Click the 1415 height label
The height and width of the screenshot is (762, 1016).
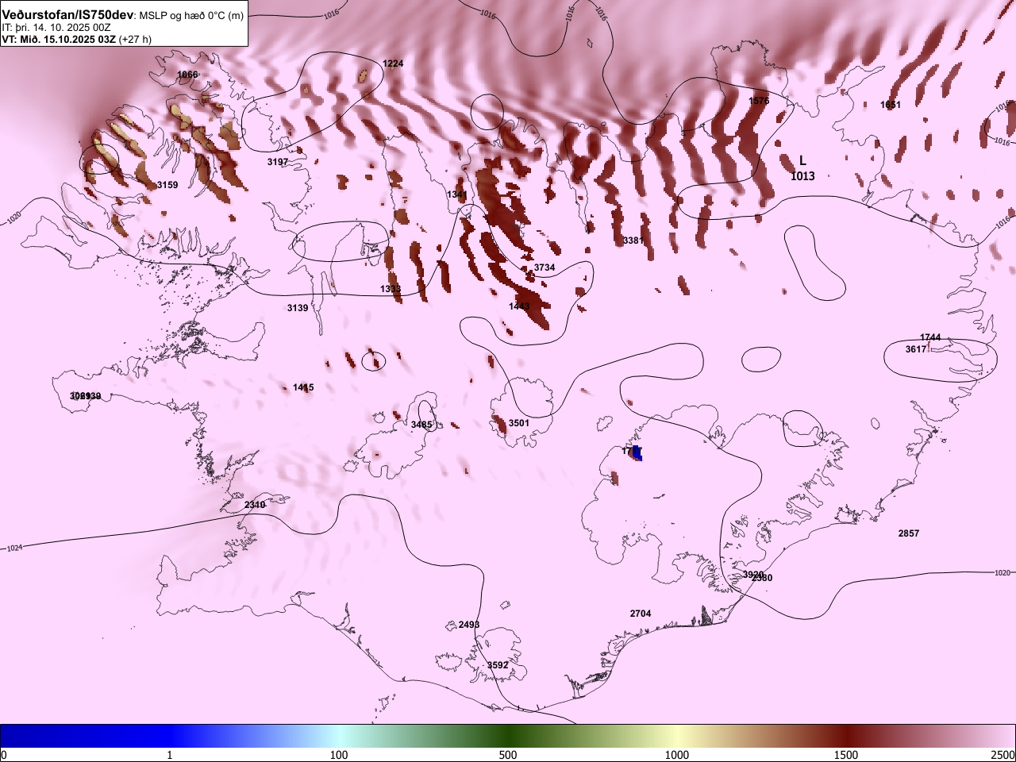(x=303, y=387)
